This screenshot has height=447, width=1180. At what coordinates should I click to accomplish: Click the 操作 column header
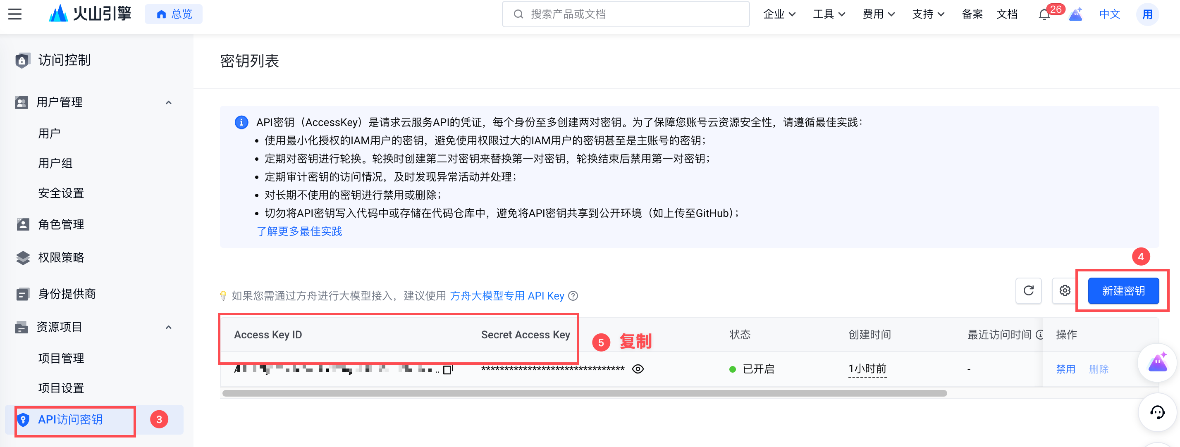tap(1066, 335)
